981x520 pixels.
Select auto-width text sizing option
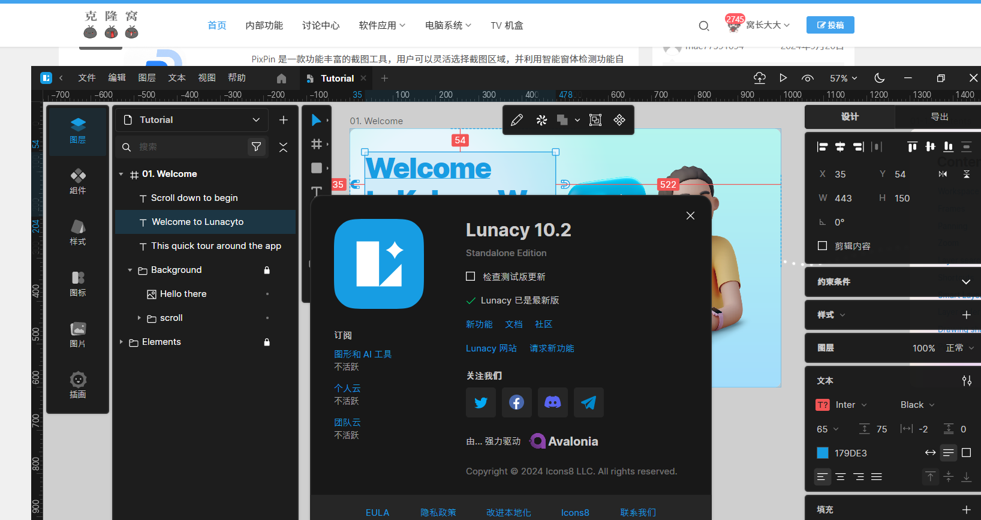[x=930, y=453]
